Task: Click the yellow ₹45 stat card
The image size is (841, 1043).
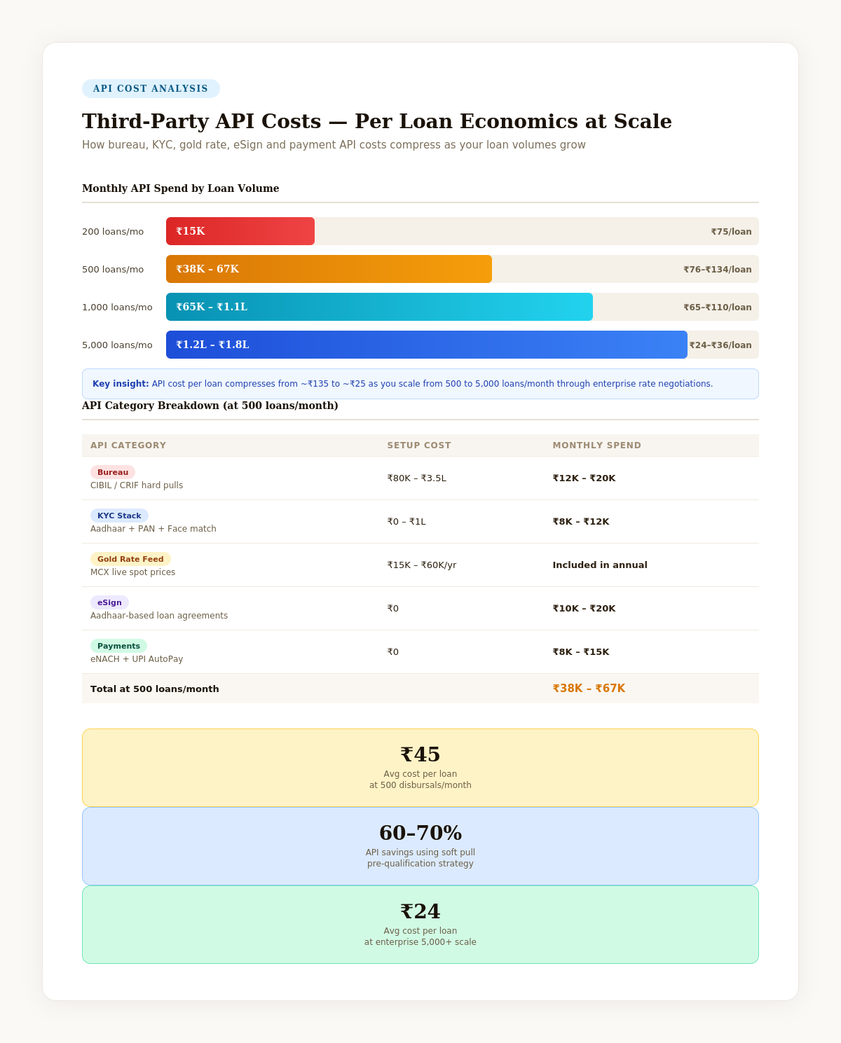Action: 420,768
